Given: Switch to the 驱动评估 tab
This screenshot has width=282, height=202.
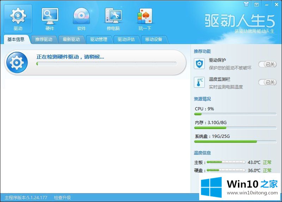Looking at the screenshot, I should tap(126, 39).
